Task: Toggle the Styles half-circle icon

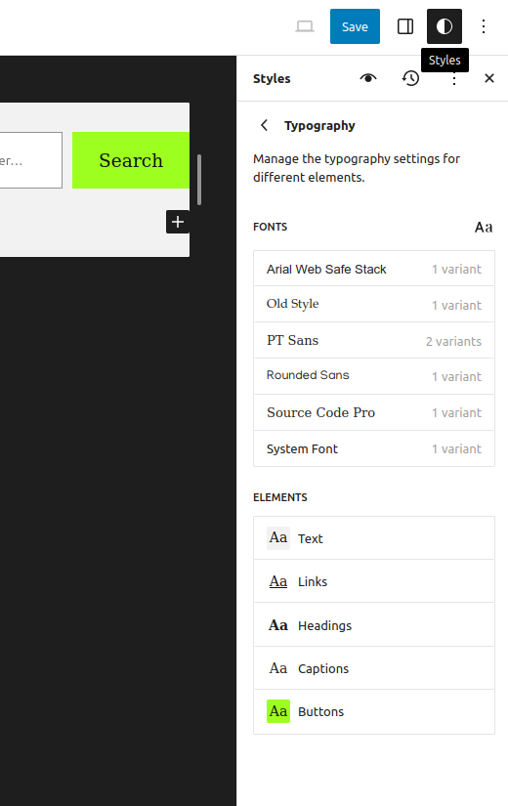Action: pyautogui.click(x=444, y=26)
